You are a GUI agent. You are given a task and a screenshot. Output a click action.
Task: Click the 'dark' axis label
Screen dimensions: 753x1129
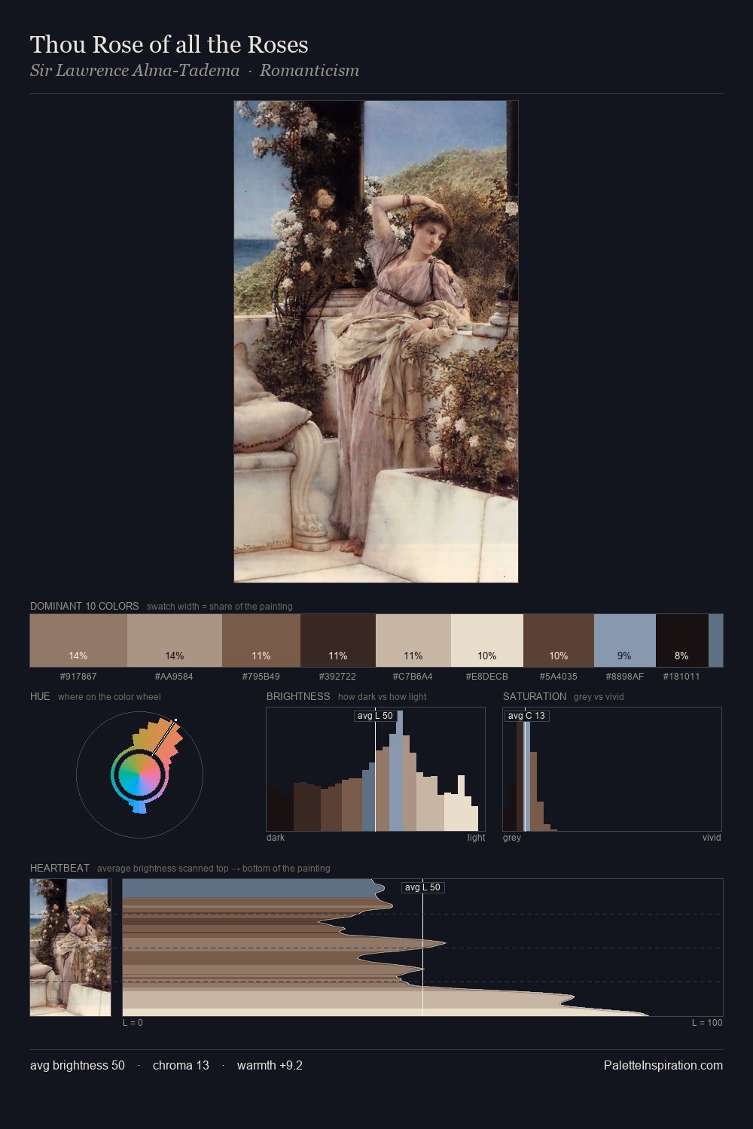point(276,838)
